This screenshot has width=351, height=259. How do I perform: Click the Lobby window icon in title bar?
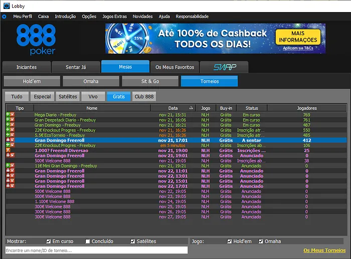coord(7,6)
